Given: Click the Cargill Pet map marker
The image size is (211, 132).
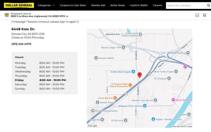Looking at the screenshot, I should pyautogui.click(x=102, y=119).
